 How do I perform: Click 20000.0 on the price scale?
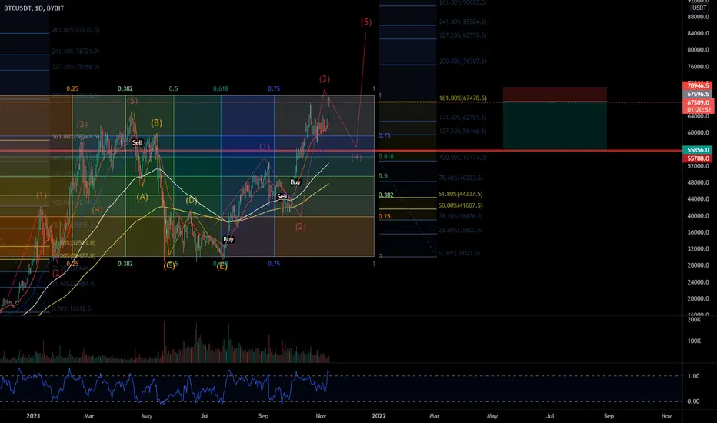coord(698,298)
